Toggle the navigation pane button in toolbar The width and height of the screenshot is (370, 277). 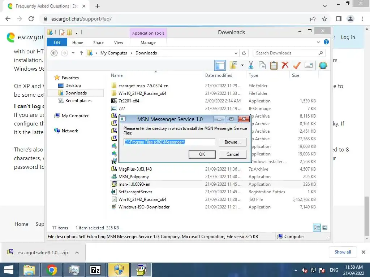(x=220, y=65)
